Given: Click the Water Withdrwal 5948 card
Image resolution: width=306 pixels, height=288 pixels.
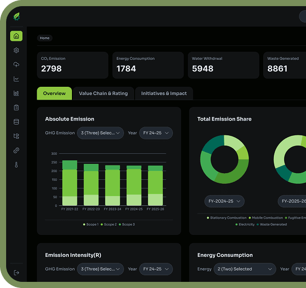Looking at the screenshot, I should click(x=223, y=65).
